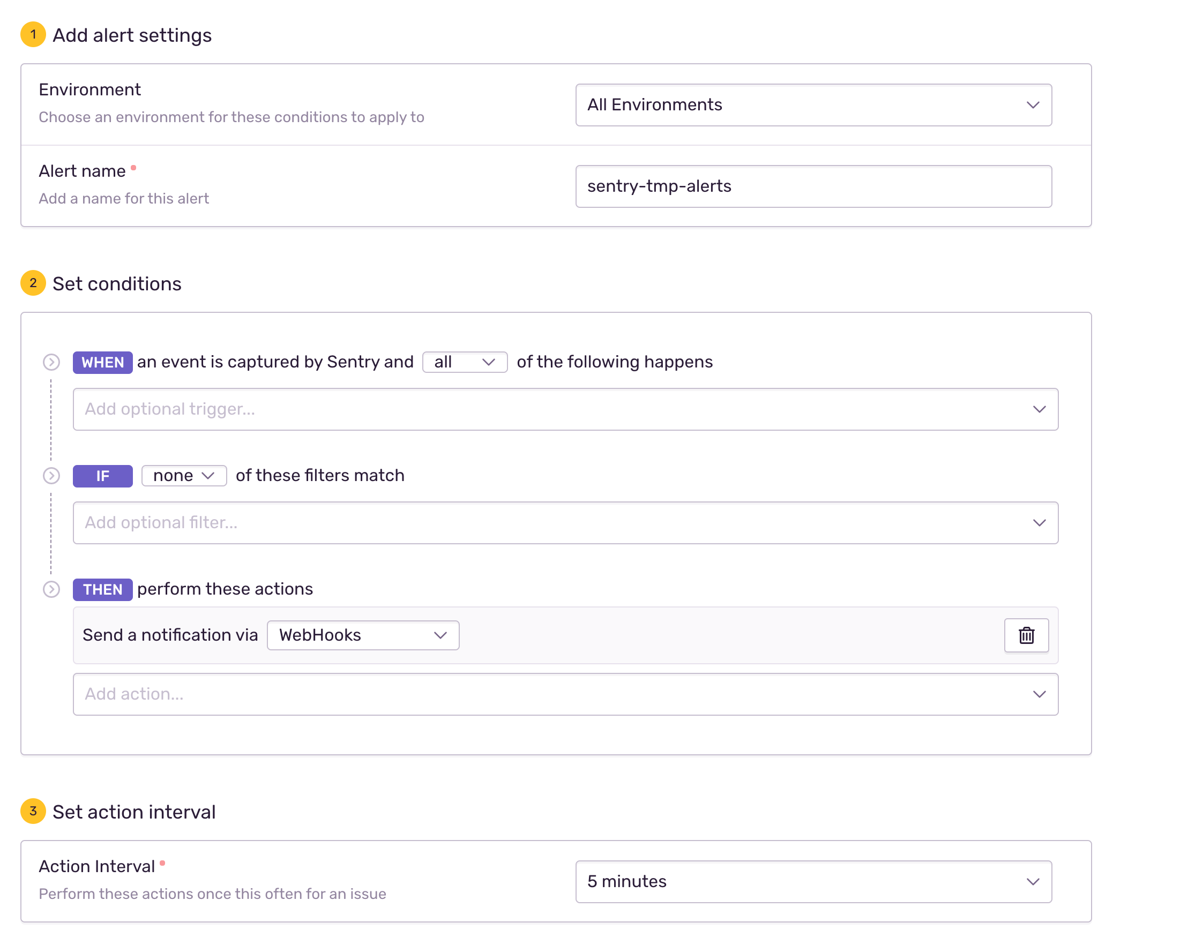Image resolution: width=1195 pixels, height=945 pixels.
Task: Click the Alert name text field
Action: tap(813, 186)
